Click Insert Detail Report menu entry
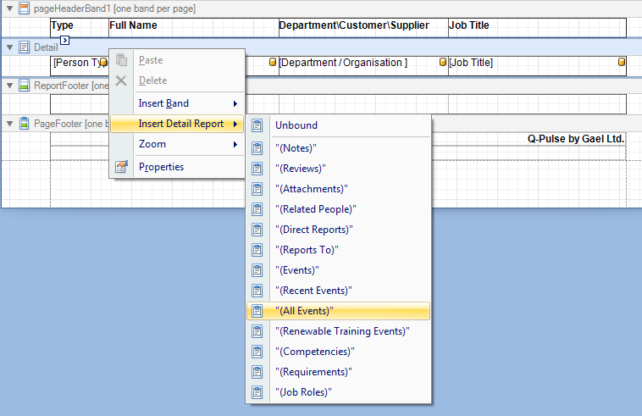The height and width of the screenshot is (416, 642). [x=177, y=124]
